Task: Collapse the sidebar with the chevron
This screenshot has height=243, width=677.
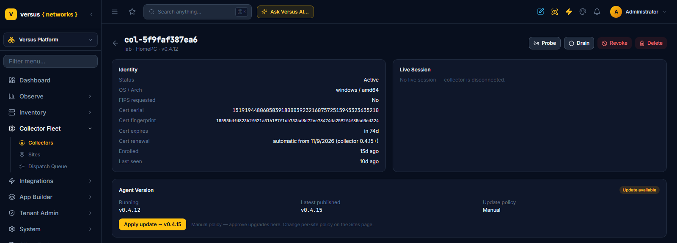Action: 91,14
